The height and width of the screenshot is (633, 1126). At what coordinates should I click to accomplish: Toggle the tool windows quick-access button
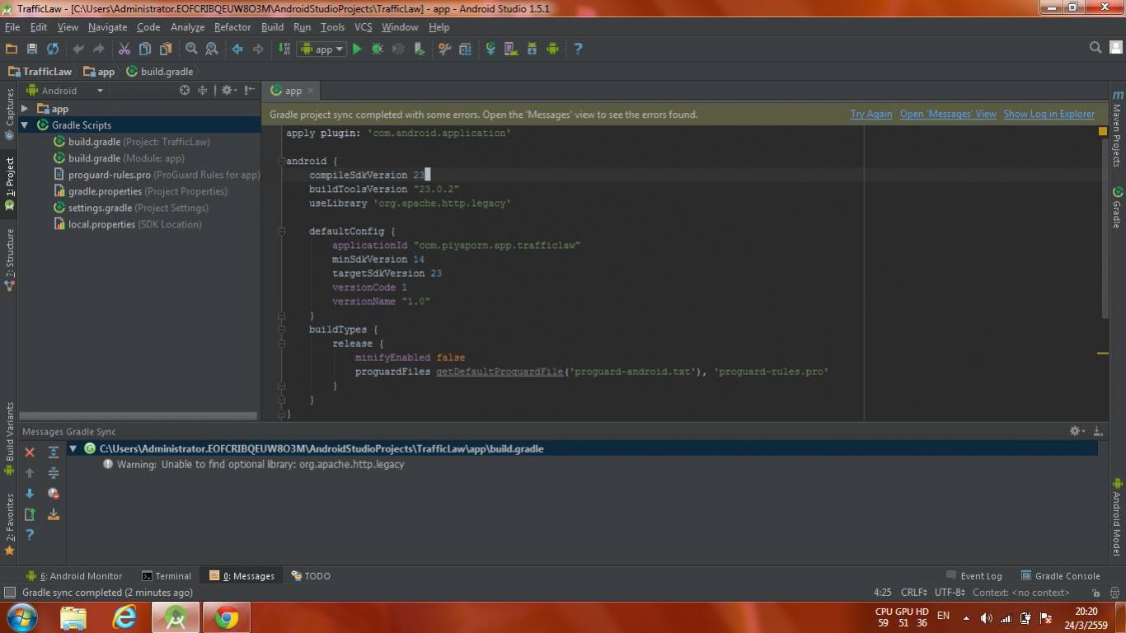10,593
